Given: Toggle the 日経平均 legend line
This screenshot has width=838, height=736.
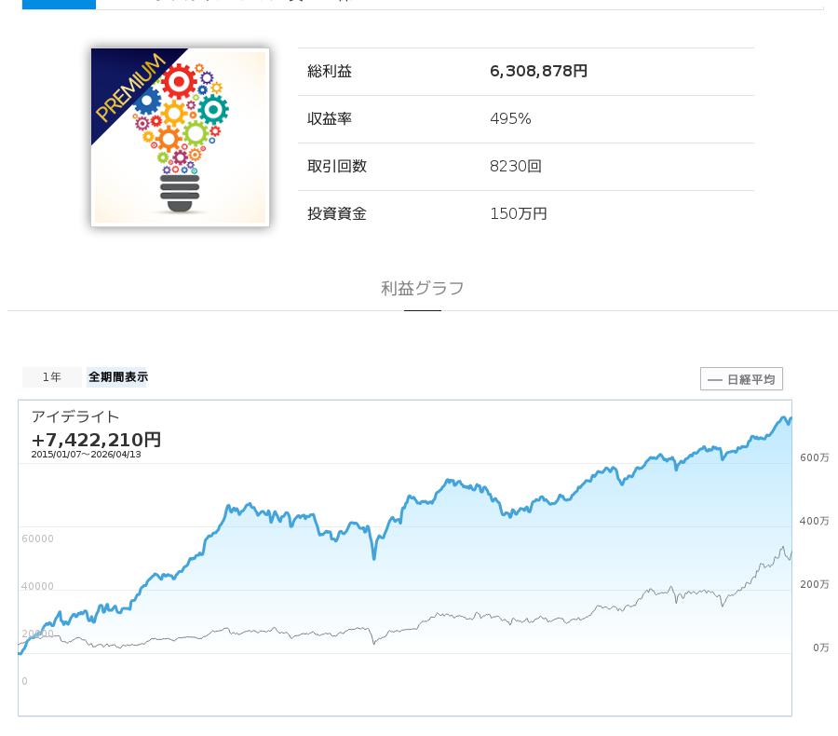Looking at the screenshot, I should point(741,379).
